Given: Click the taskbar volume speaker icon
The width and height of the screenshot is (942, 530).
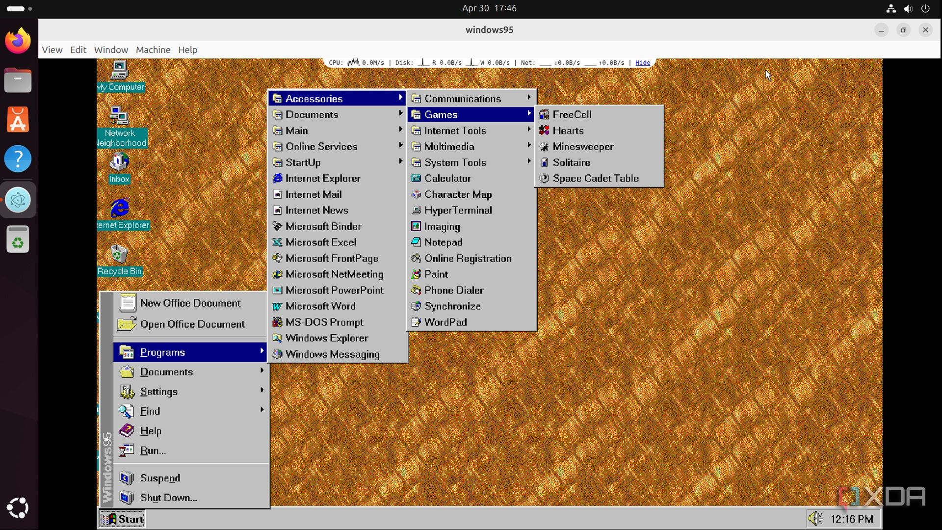Looking at the screenshot, I should (x=815, y=518).
